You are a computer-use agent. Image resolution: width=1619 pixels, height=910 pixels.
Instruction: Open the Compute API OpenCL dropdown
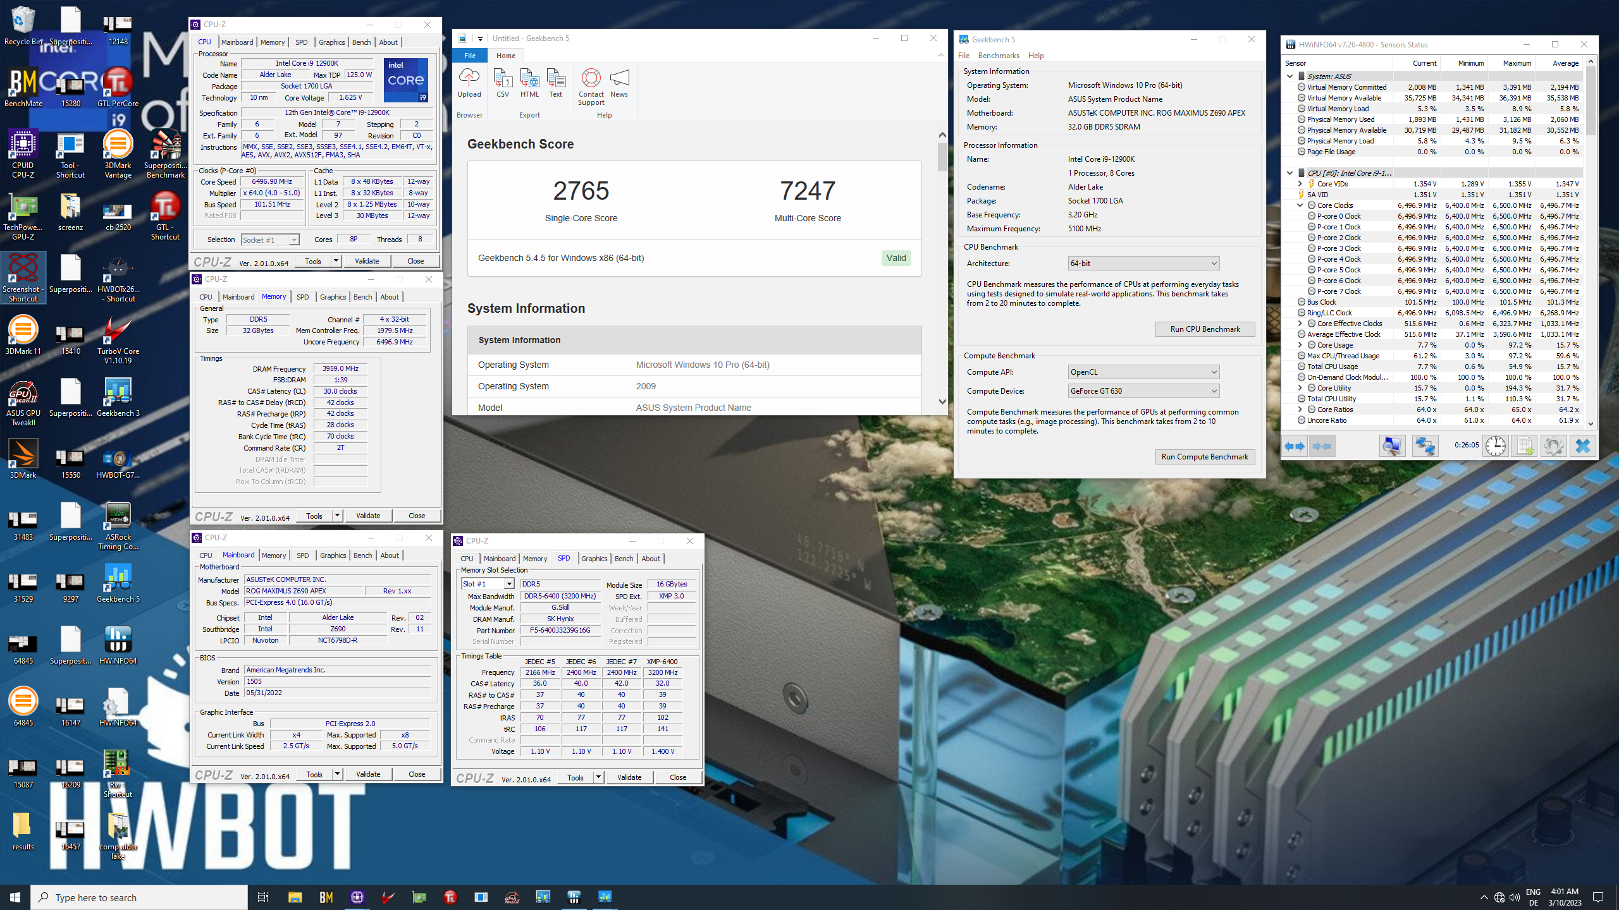[x=1143, y=372]
